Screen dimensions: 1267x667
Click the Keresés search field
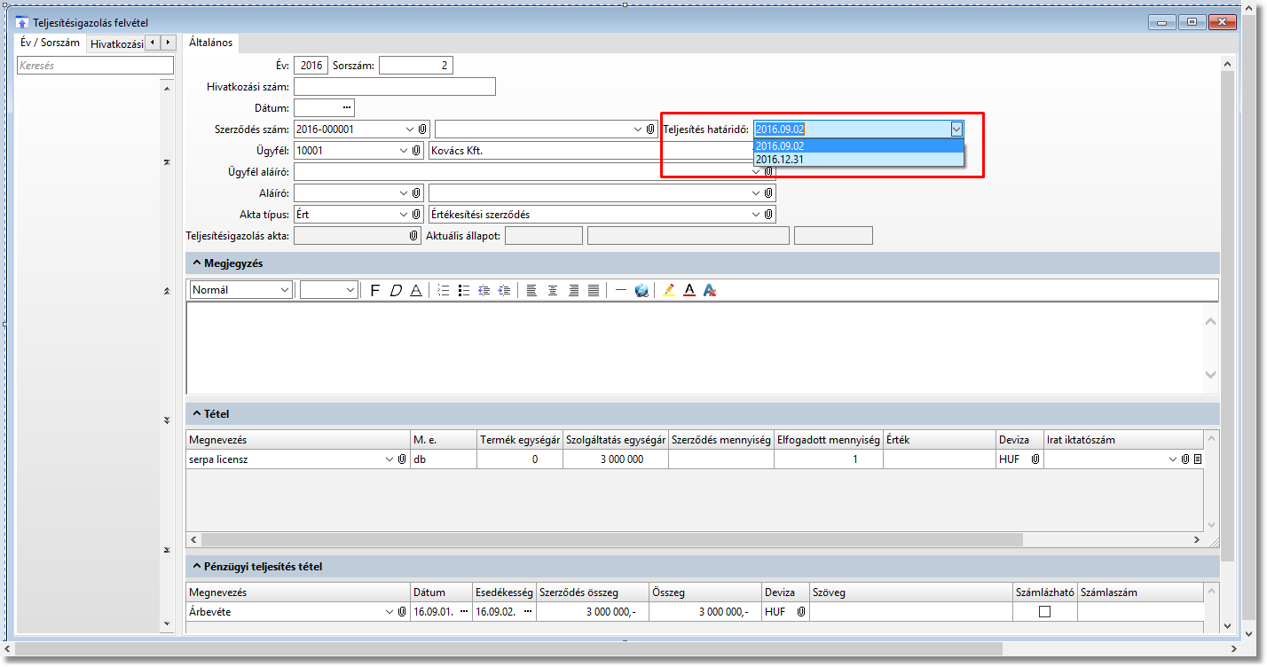[96, 66]
